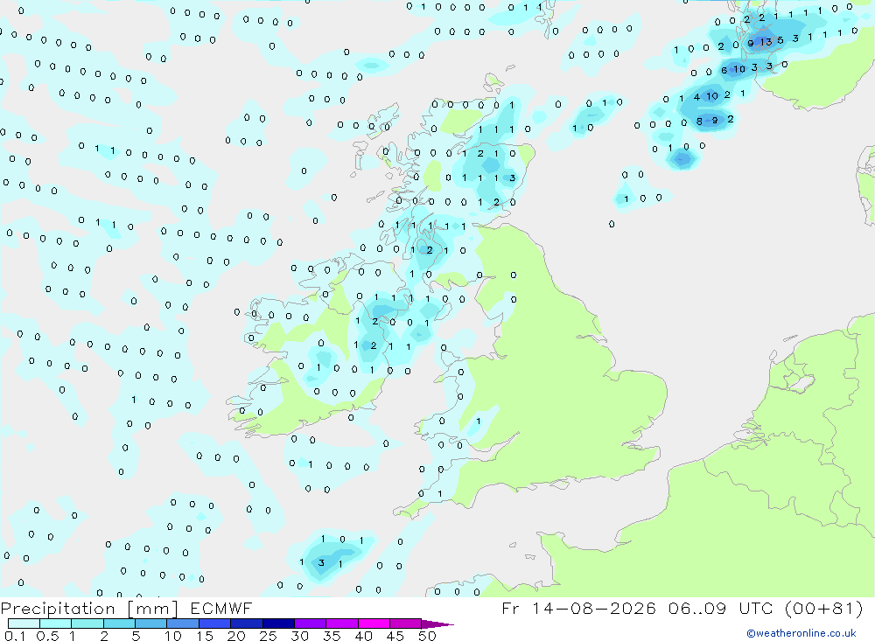Image resolution: width=875 pixels, height=641 pixels.
Task: Pick the 10–15 mm legend color swatch
Action: [183, 624]
